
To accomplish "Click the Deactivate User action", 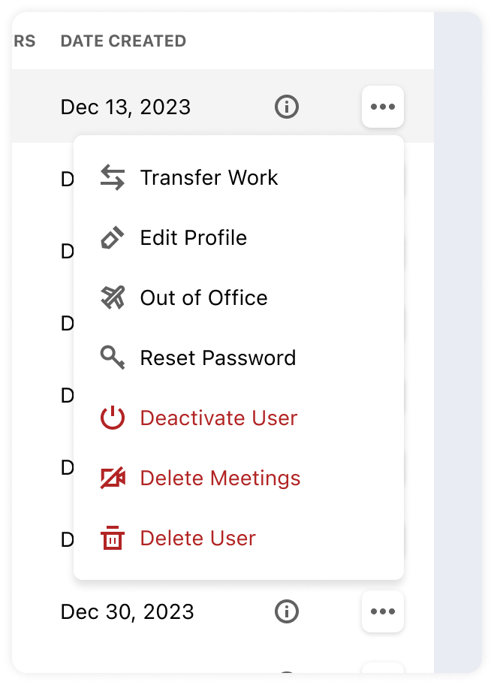I will pyautogui.click(x=218, y=418).
